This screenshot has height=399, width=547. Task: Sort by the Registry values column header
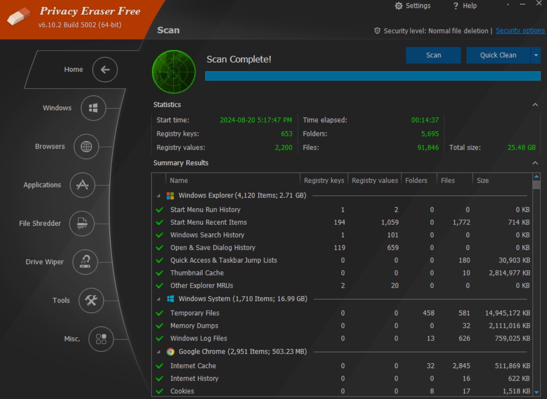(x=375, y=180)
